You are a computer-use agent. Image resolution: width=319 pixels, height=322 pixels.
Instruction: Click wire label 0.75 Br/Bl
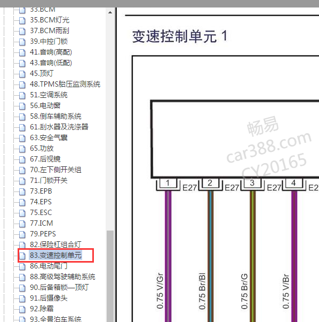tap(202, 291)
